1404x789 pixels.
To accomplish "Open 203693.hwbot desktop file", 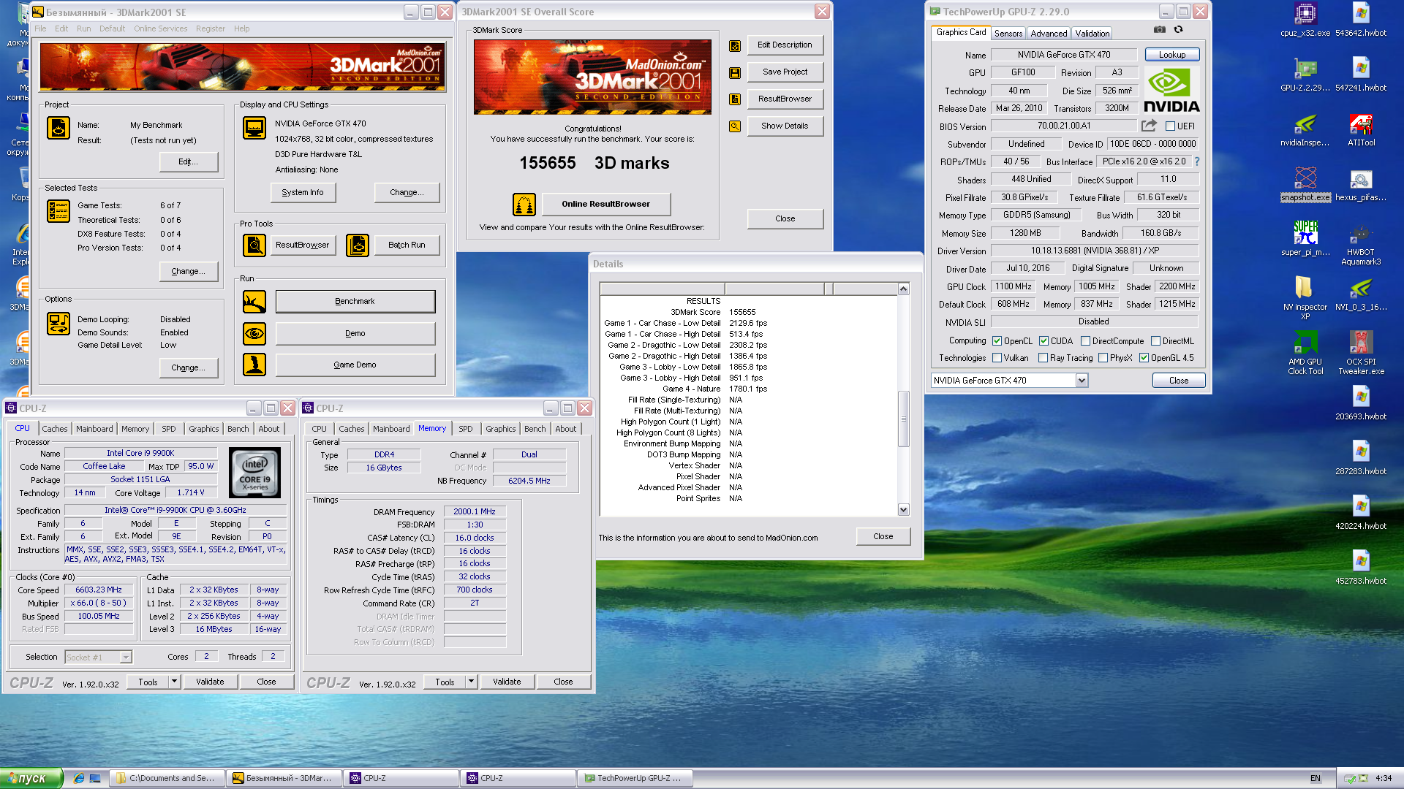I will 1361,403.
